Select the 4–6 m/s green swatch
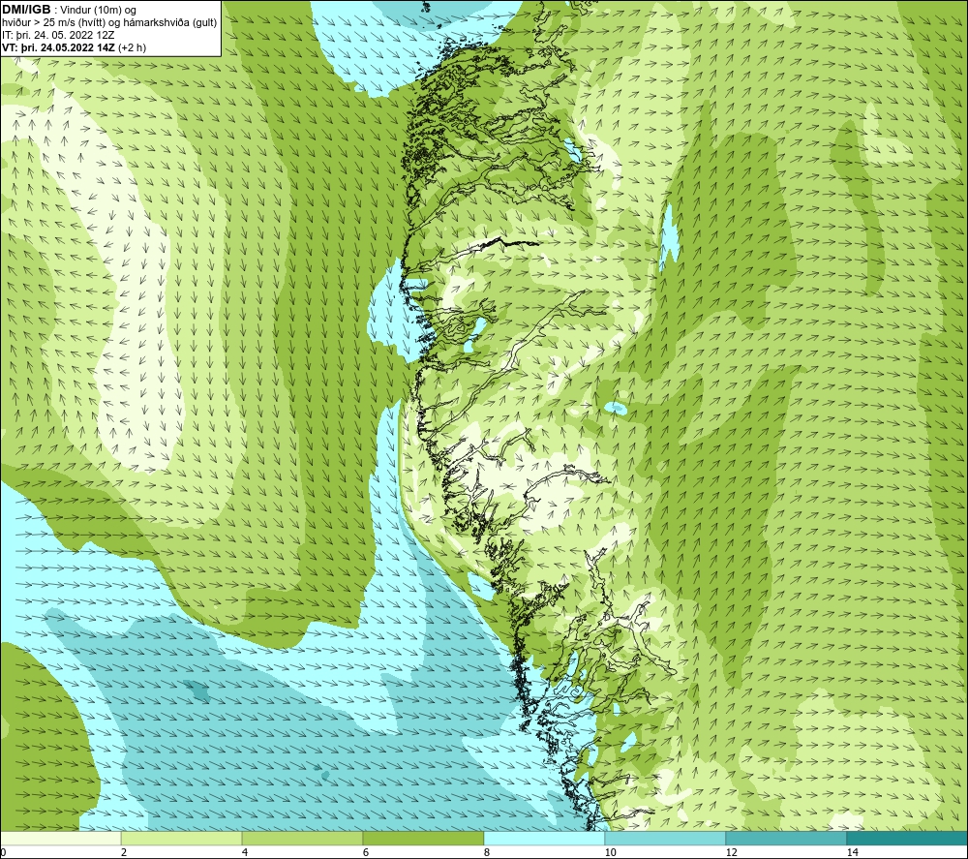The width and height of the screenshot is (968, 859). pos(302,838)
